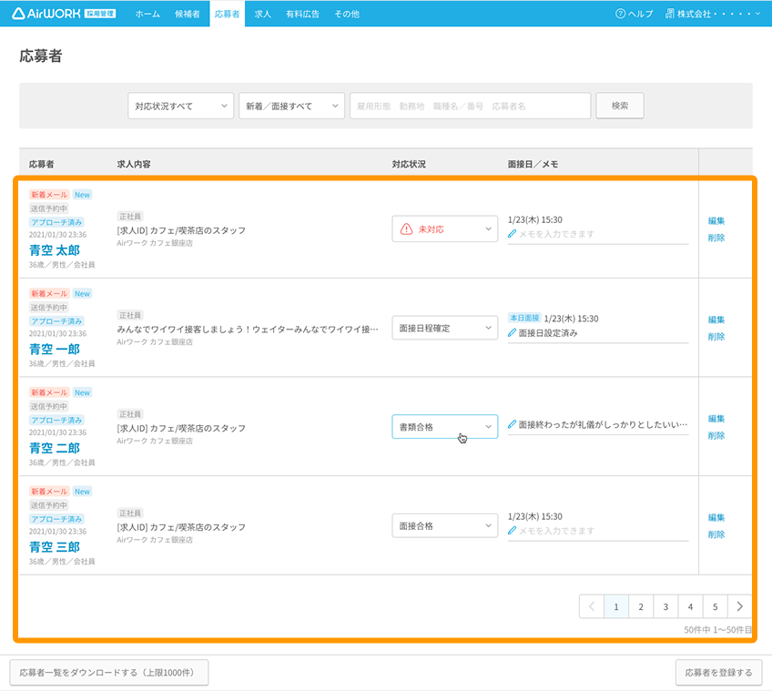Click the 面接日／メモ column header
This screenshot has height=691, width=772.
click(533, 164)
